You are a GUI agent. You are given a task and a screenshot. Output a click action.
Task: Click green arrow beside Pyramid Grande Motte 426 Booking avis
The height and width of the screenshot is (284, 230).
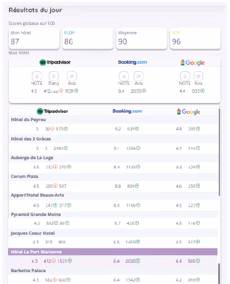(x=137, y=223)
